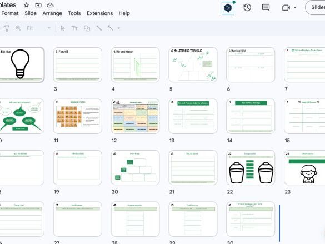Expand the arrow line tool options
This screenshot has width=325, height=244.
pos(119,28)
